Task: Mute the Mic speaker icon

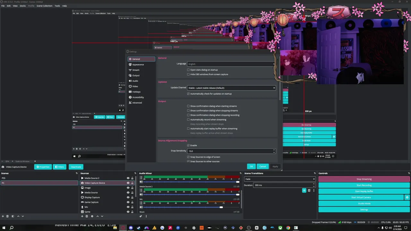Action: point(141,207)
